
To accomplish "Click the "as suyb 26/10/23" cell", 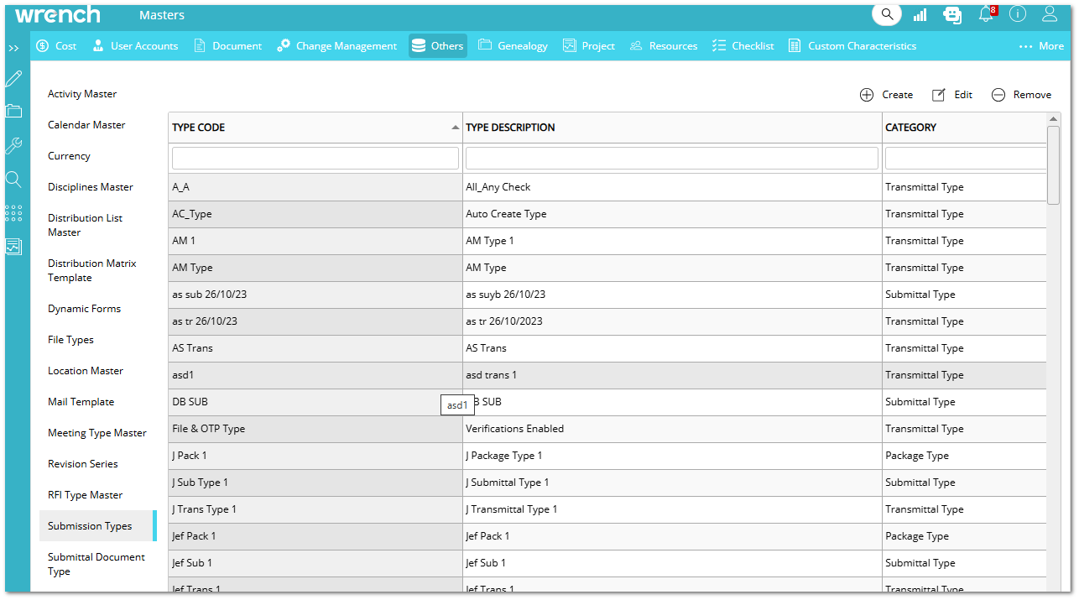I will tap(672, 295).
